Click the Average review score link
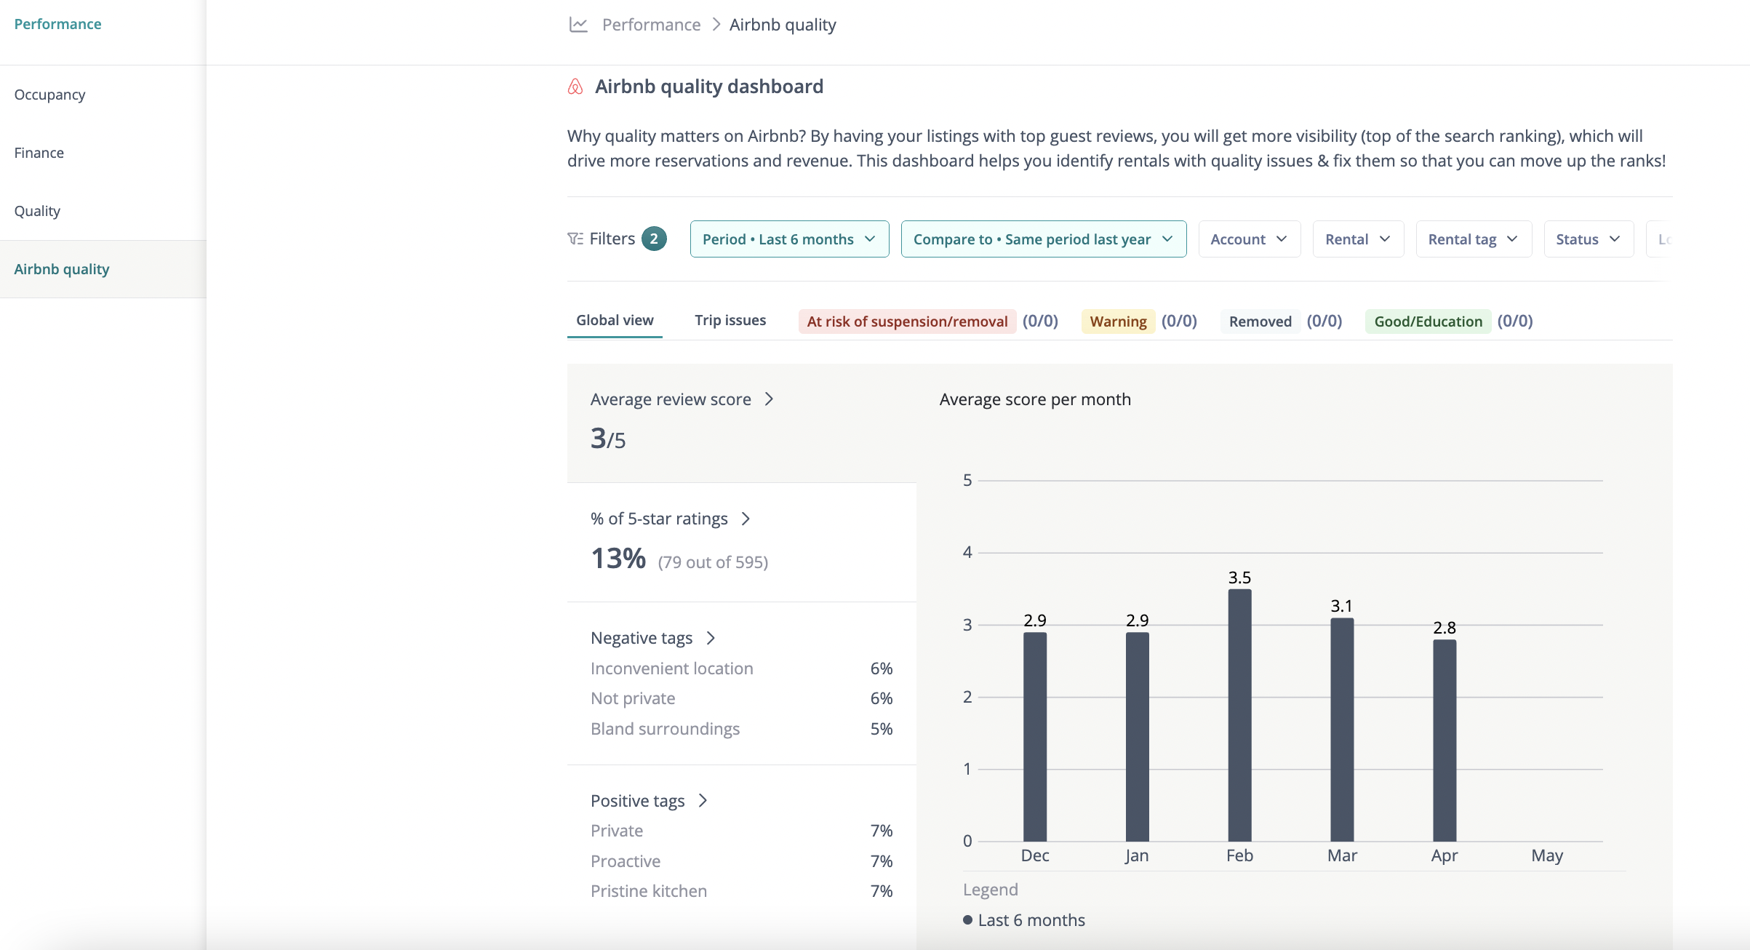This screenshot has width=1750, height=950. tap(671, 399)
